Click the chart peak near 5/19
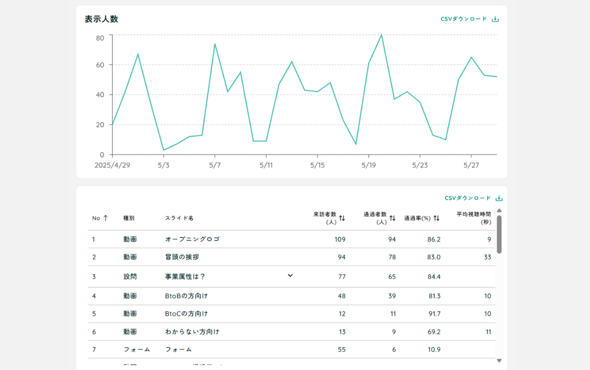This screenshot has height=370, width=590. click(381, 35)
